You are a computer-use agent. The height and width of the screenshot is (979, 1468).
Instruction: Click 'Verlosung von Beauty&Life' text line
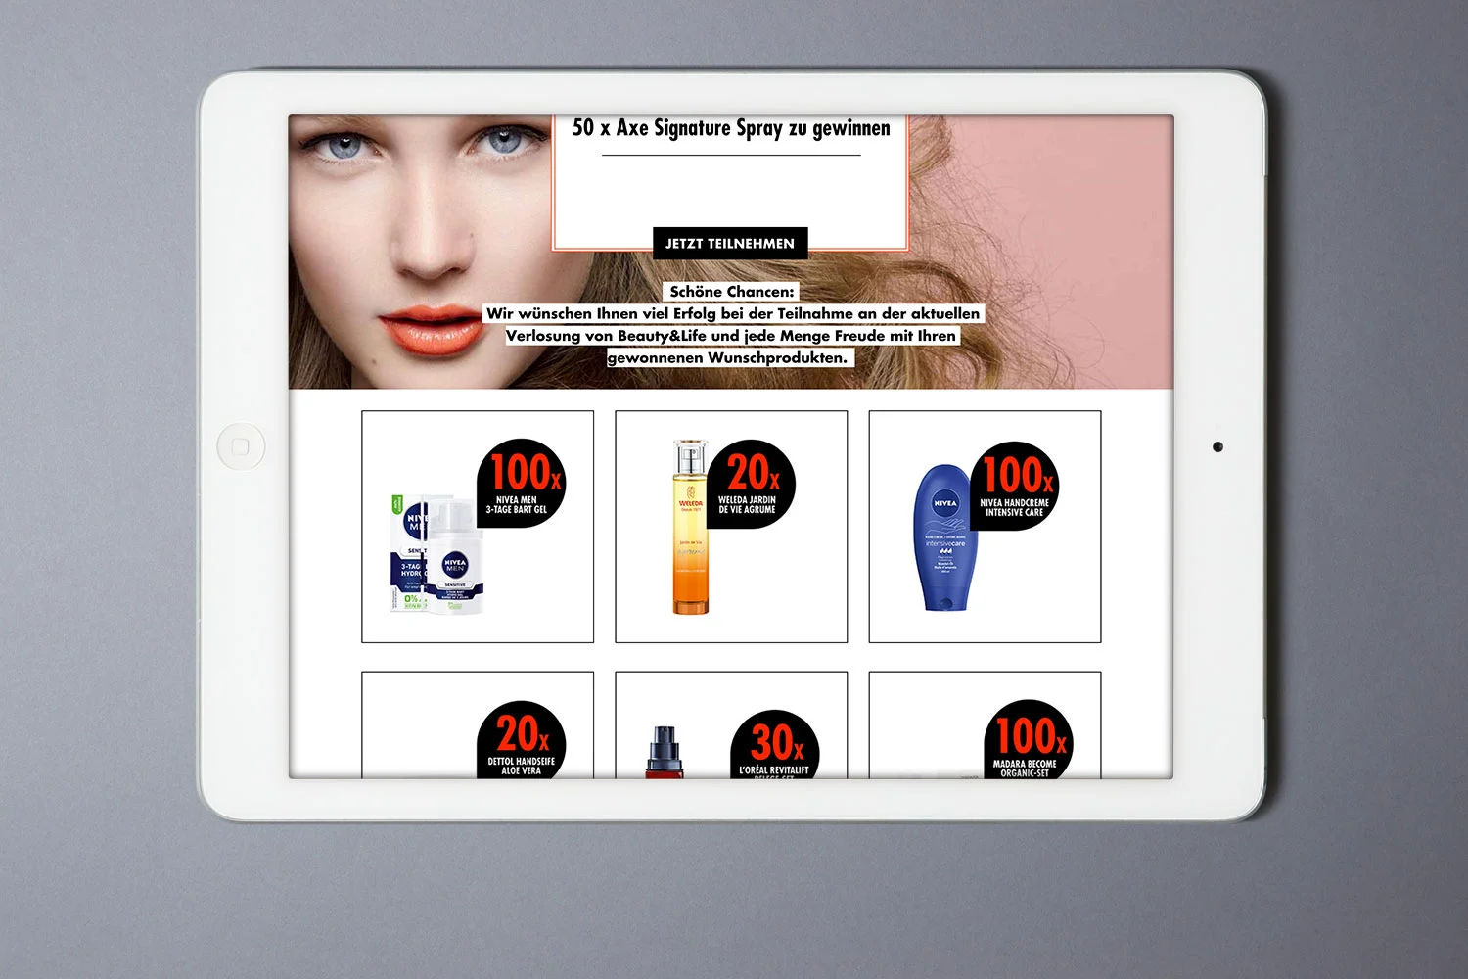point(731,336)
